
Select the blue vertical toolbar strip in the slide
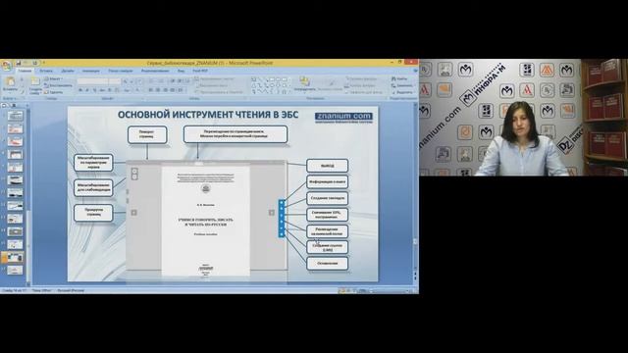282,219
